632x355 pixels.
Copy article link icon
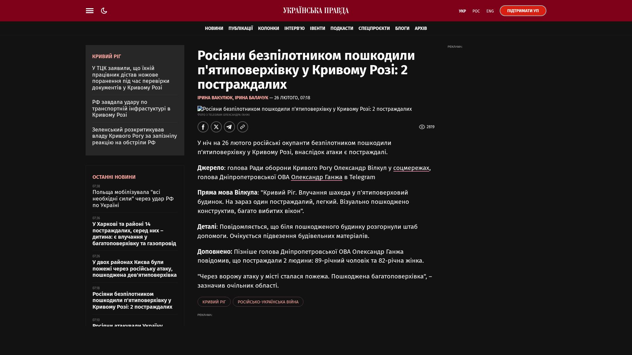243,127
